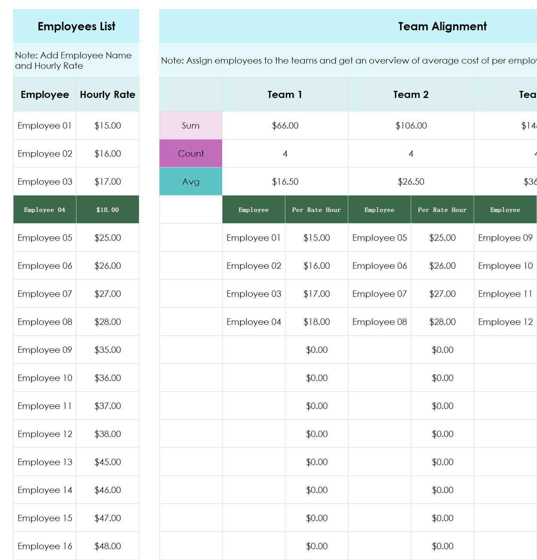The width and height of the screenshot is (537, 560).
Task: Select the Hourly Rate column header
Action: click(107, 94)
